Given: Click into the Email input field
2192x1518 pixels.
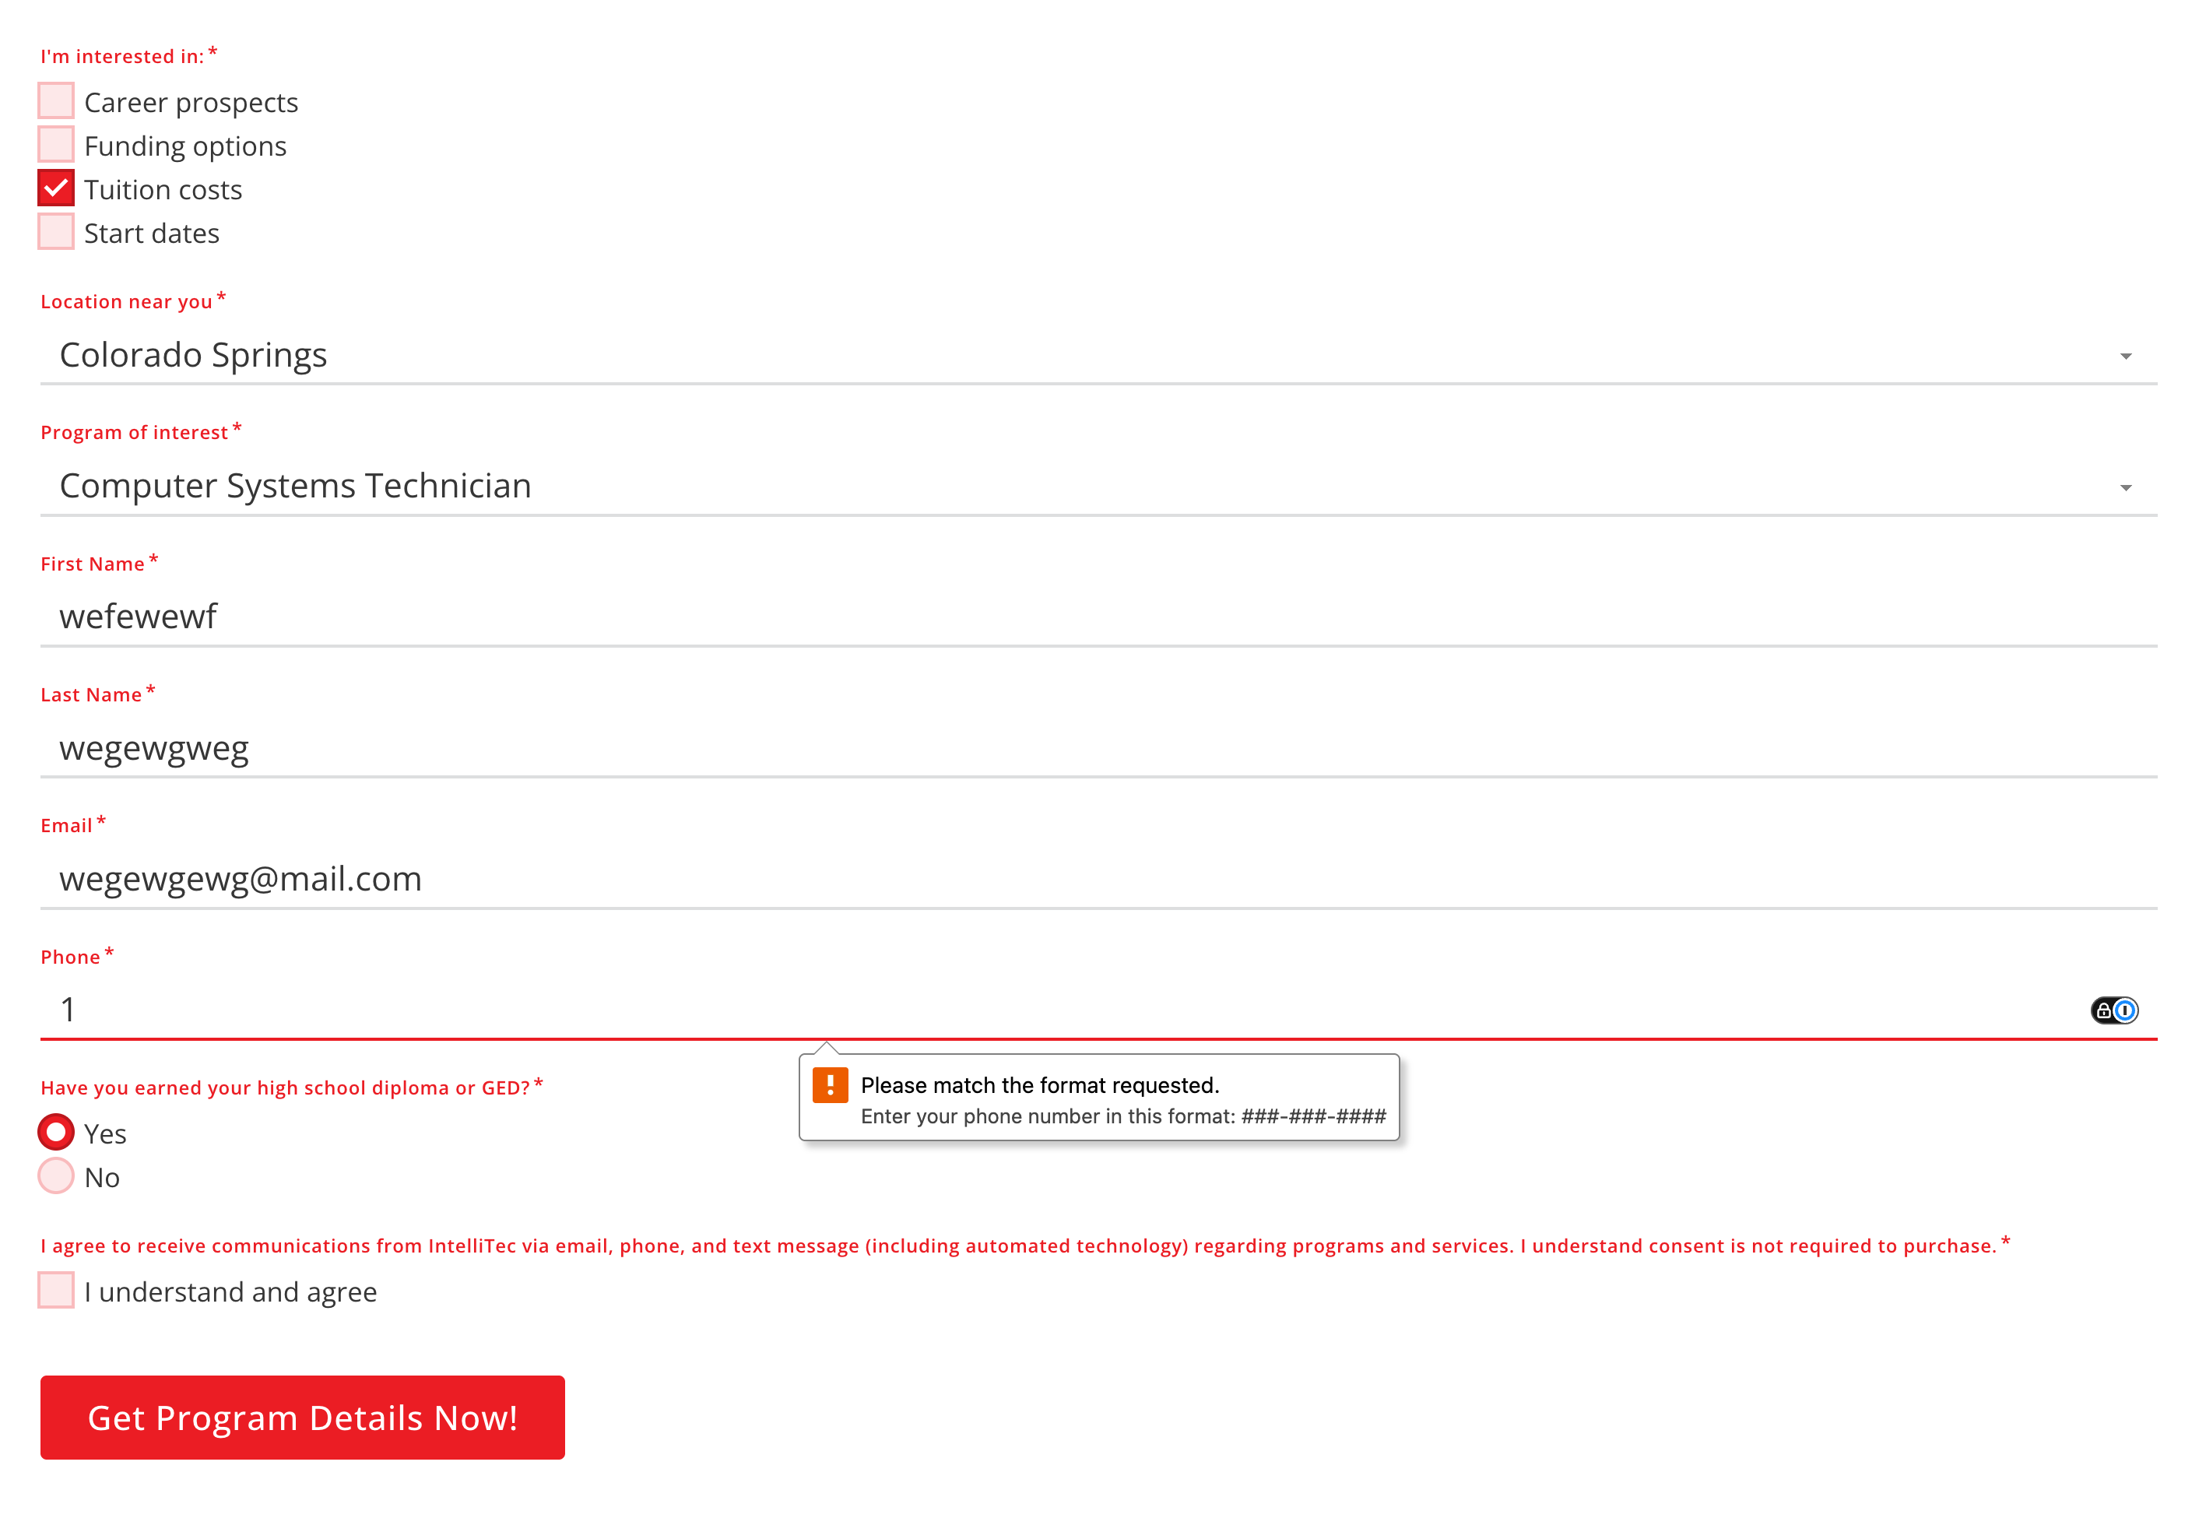Looking at the screenshot, I should (1098, 879).
